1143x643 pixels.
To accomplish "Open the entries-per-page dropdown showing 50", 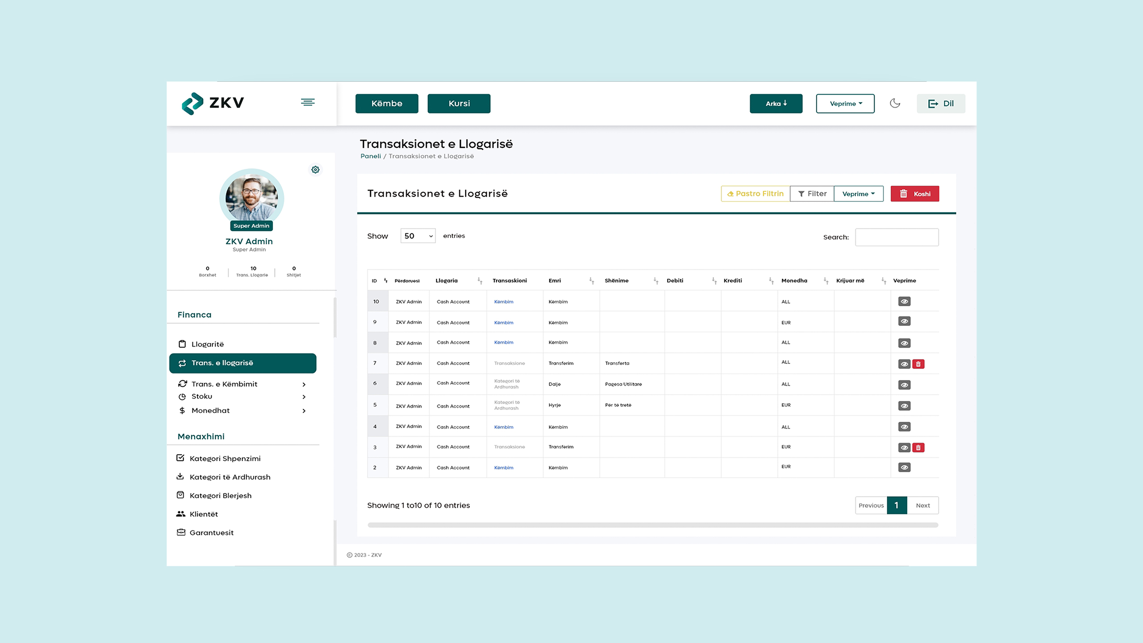I will point(417,236).
